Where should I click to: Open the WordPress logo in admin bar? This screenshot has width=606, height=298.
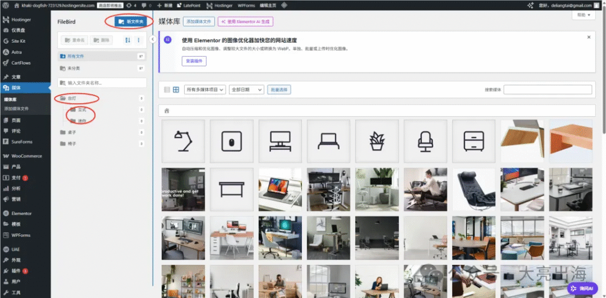[x=6, y=5]
